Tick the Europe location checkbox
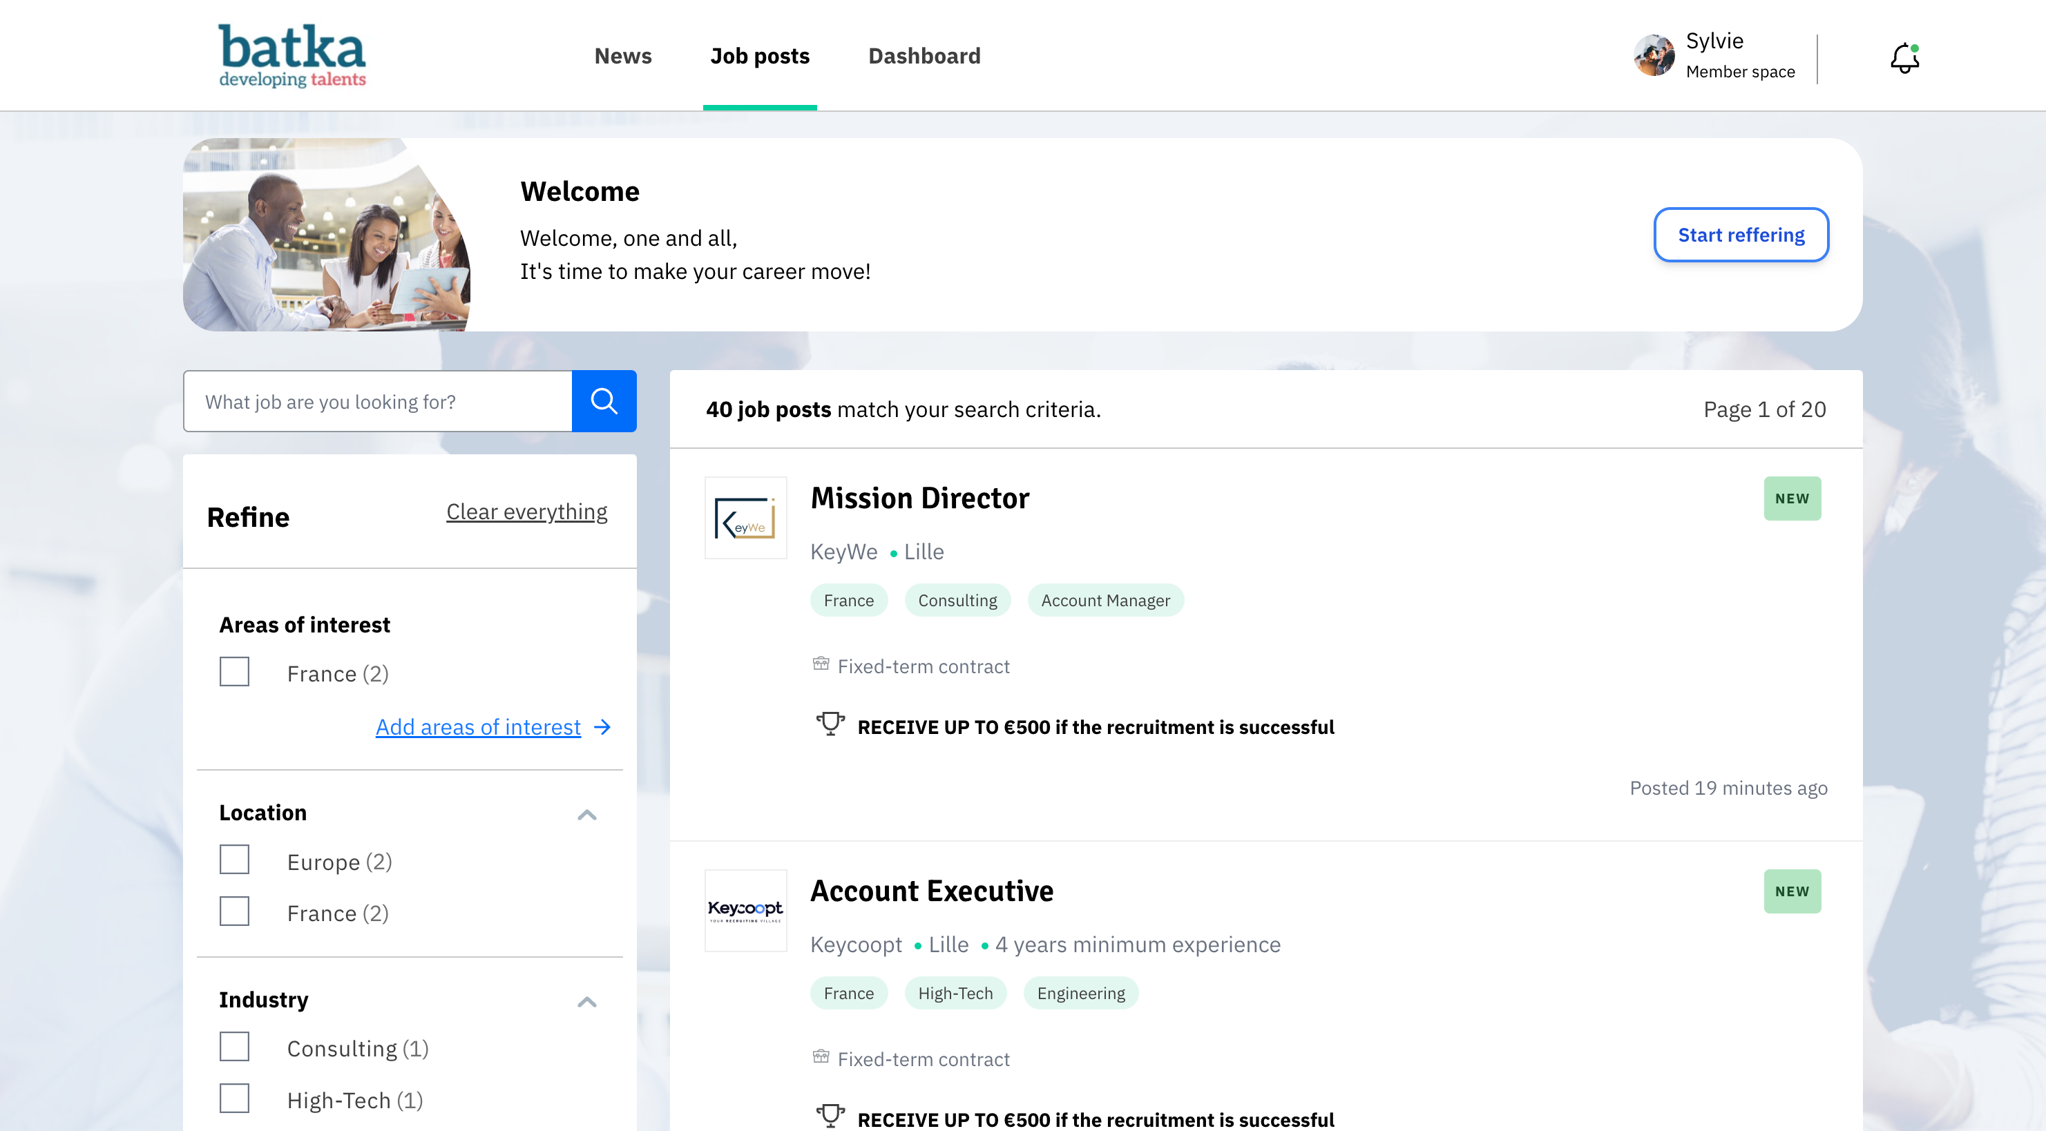Screen dimensions: 2046x1131 pyautogui.click(x=234, y=860)
